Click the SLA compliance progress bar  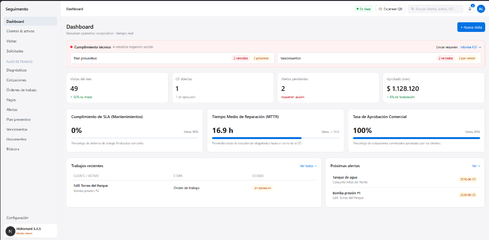(x=135, y=138)
